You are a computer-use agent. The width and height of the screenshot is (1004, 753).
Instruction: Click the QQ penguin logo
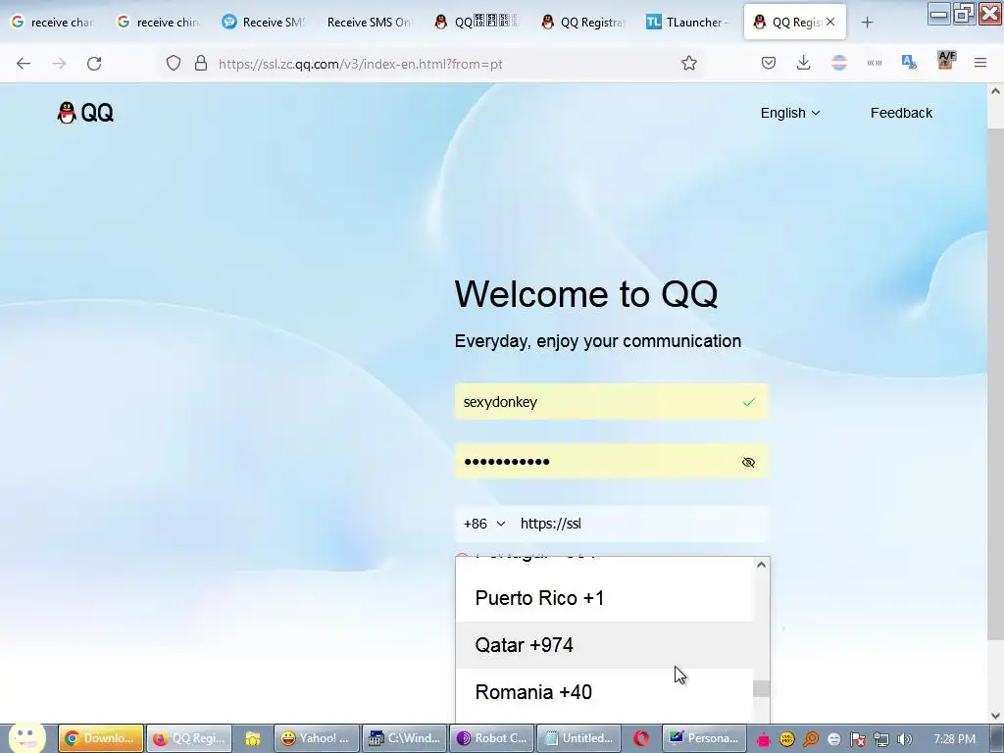(85, 113)
